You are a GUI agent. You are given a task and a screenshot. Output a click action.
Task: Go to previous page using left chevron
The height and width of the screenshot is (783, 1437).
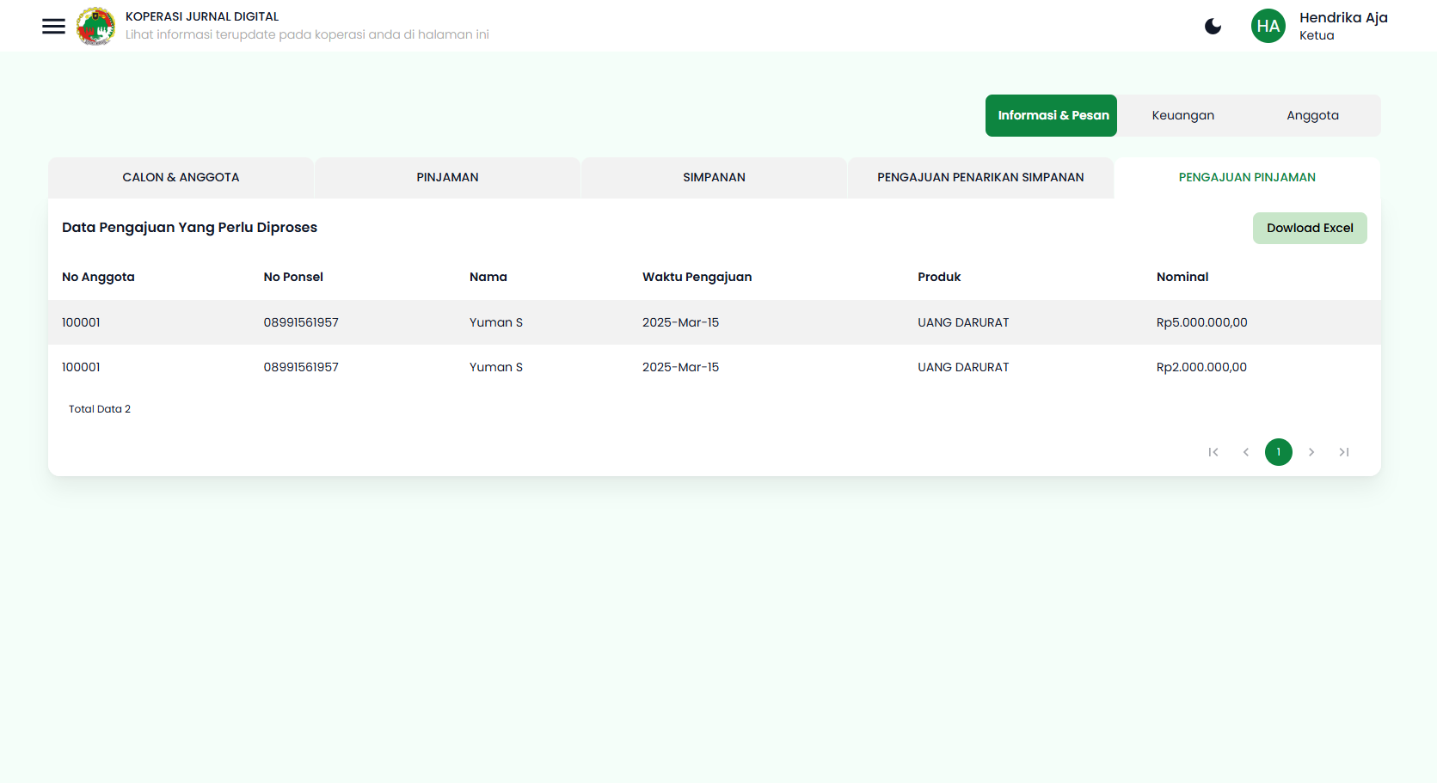click(x=1246, y=452)
